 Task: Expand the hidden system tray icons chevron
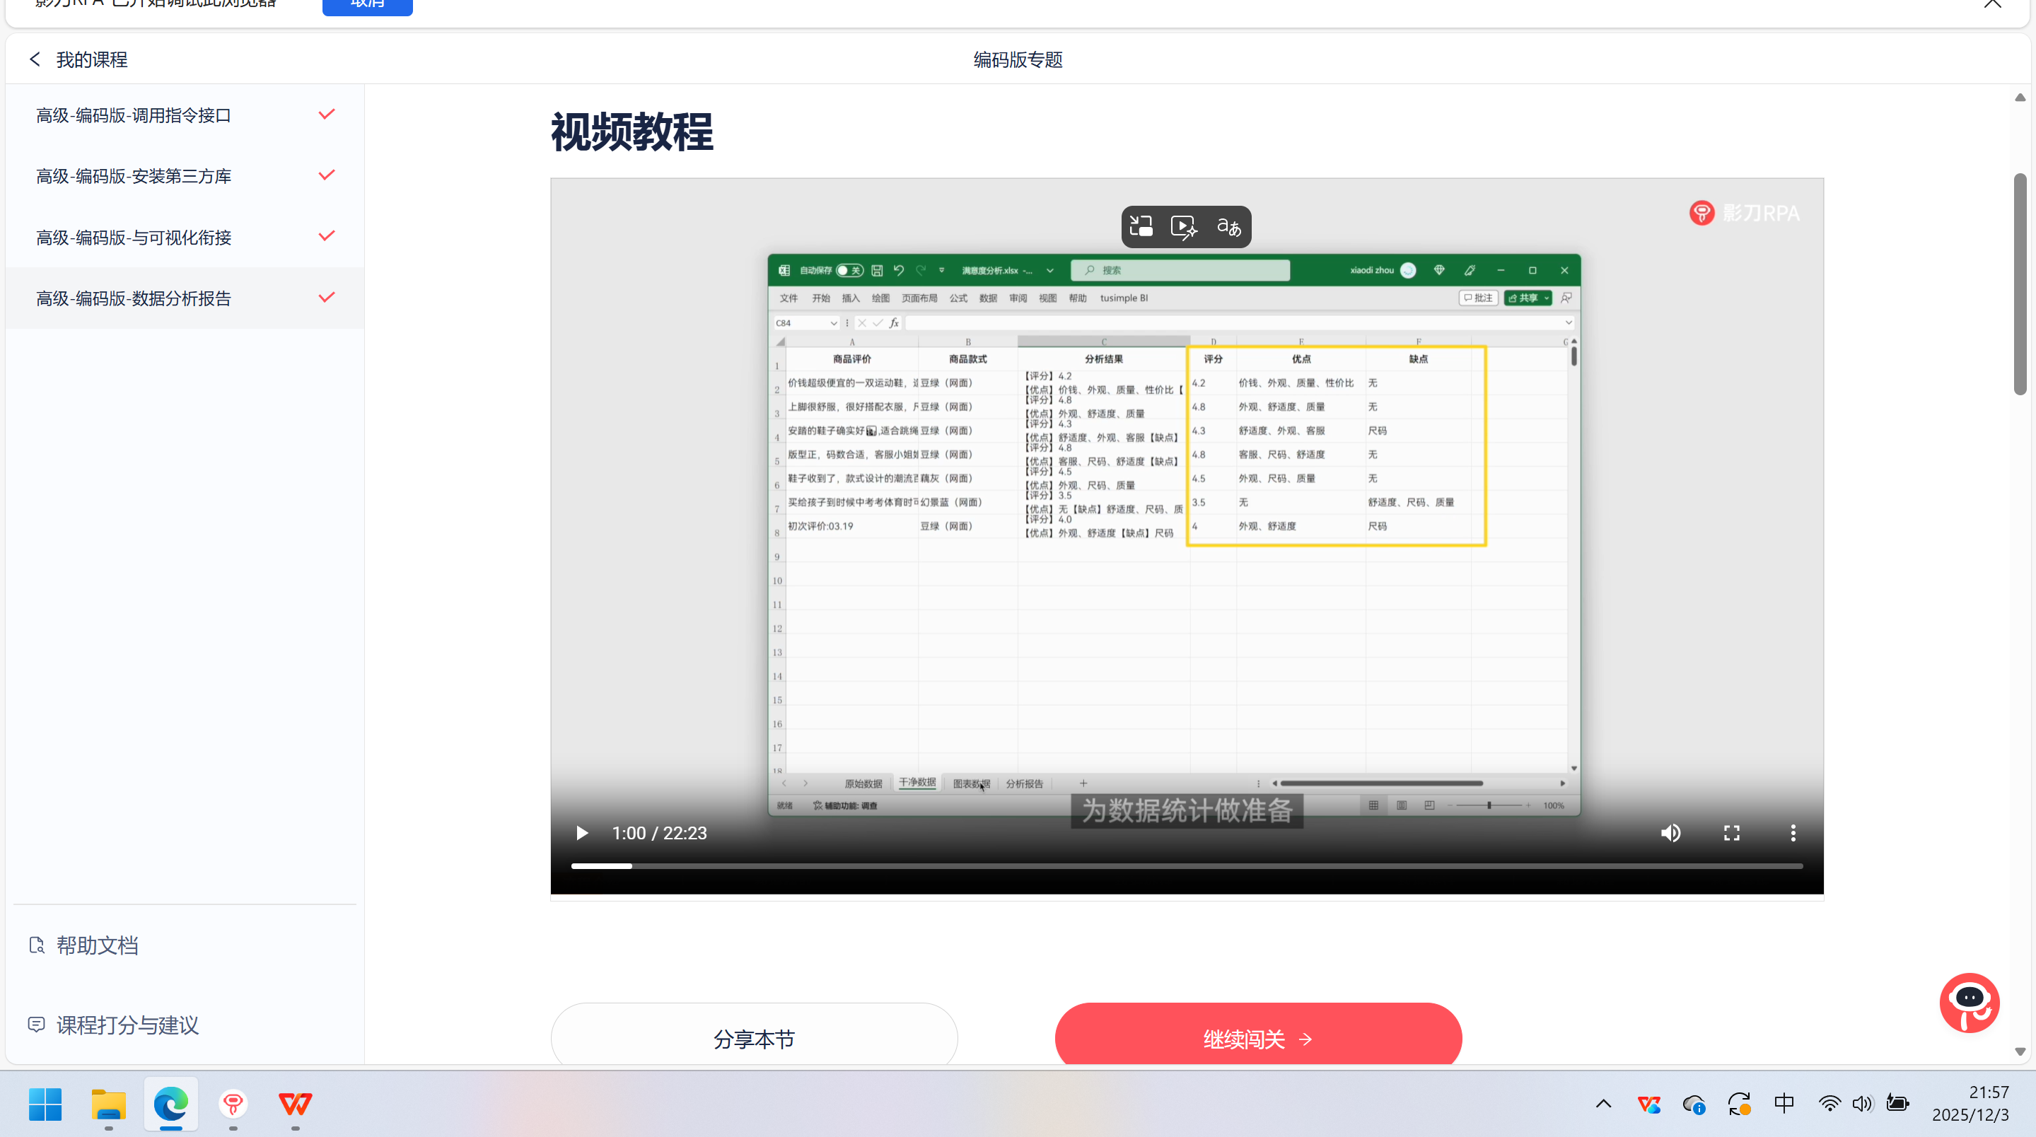tap(1604, 1104)
